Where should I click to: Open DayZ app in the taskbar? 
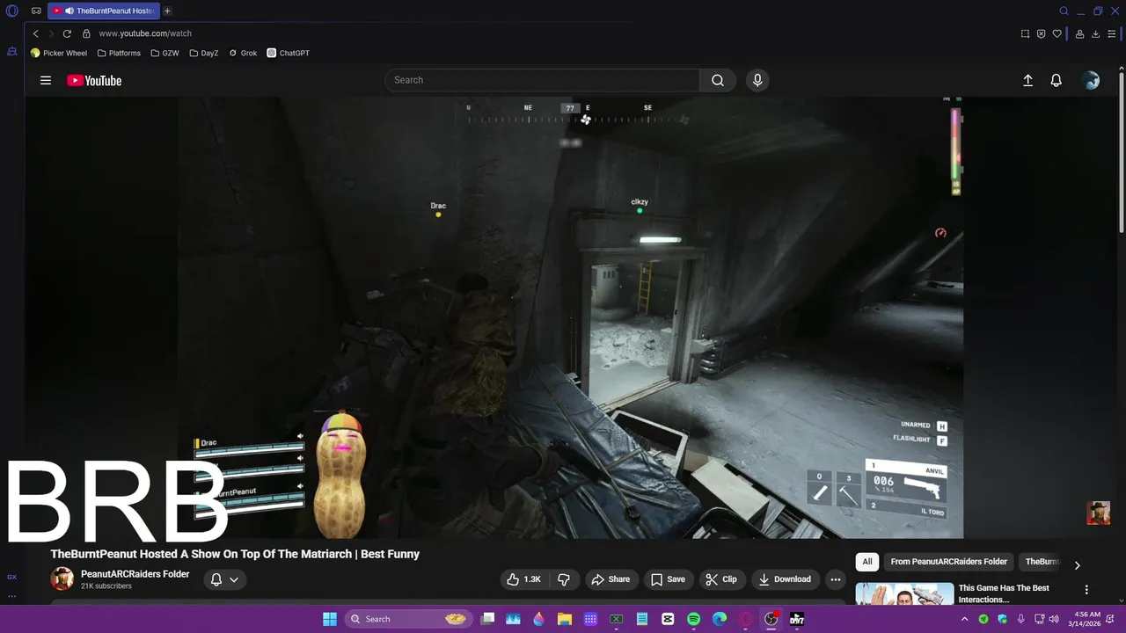(x=796, y=619)
